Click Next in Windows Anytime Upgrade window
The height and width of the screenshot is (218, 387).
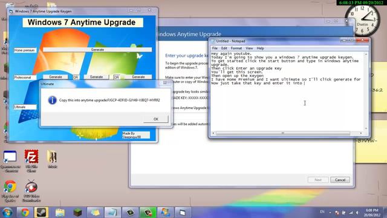(x=318, y=180)
